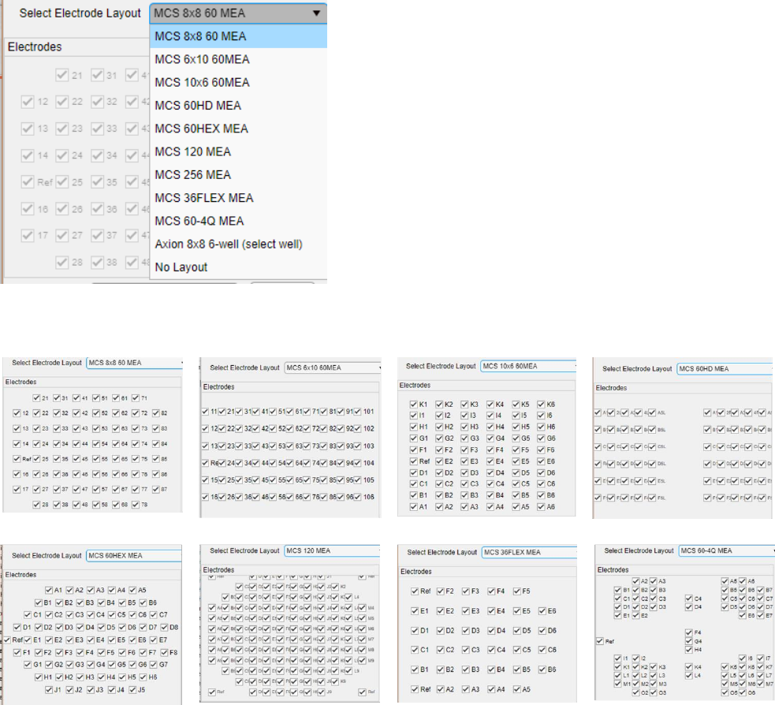The image size is (775, 705).
Task: Click the Electrodes heading in the 60HD panel
Action: (x=611, y=388)
